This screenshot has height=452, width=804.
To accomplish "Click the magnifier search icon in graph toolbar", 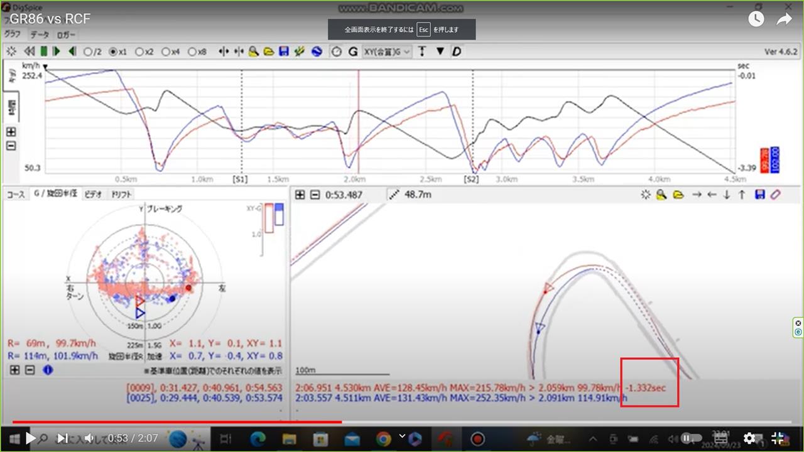I will click(254, 51).
